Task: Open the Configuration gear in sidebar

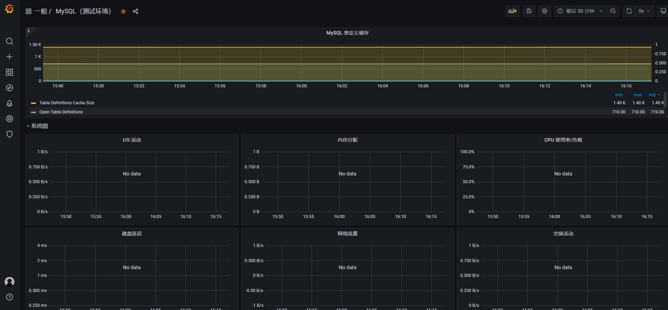Action: point(10,119)
